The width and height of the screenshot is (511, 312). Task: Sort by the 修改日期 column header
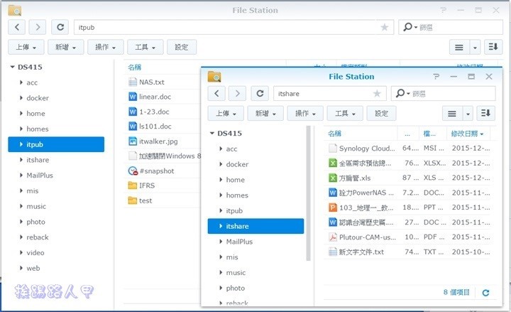point(466,134)
